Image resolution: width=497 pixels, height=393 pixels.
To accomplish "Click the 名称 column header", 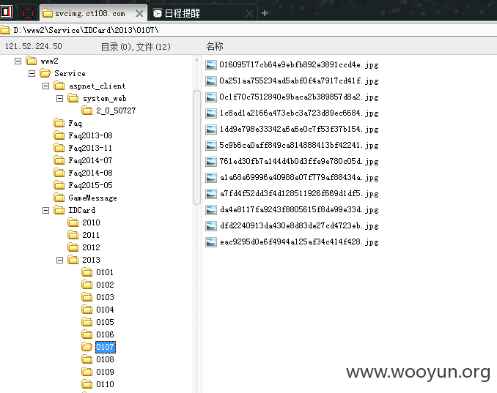I will click(215, 47).
